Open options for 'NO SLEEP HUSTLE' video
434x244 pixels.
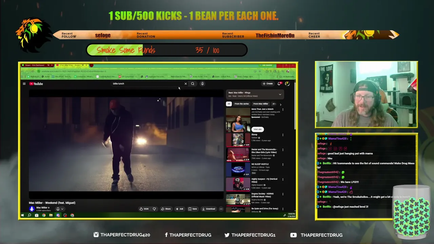pyautogui.click(x=283, y=165)
